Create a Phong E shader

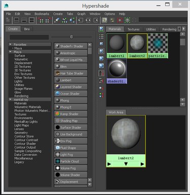coord(70,107)
